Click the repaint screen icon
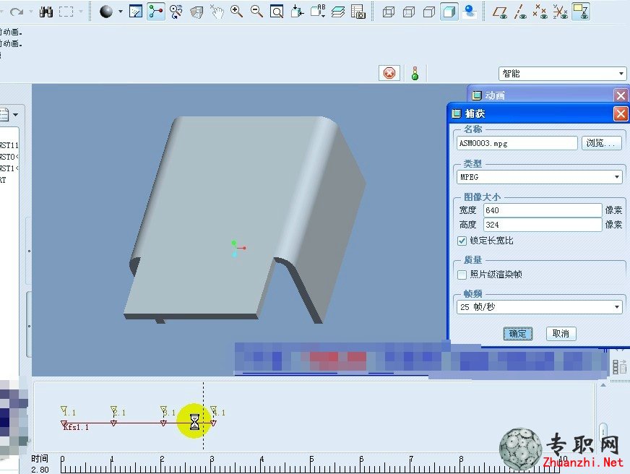Viewport: 630px width, 474px height. pos(136,12)
